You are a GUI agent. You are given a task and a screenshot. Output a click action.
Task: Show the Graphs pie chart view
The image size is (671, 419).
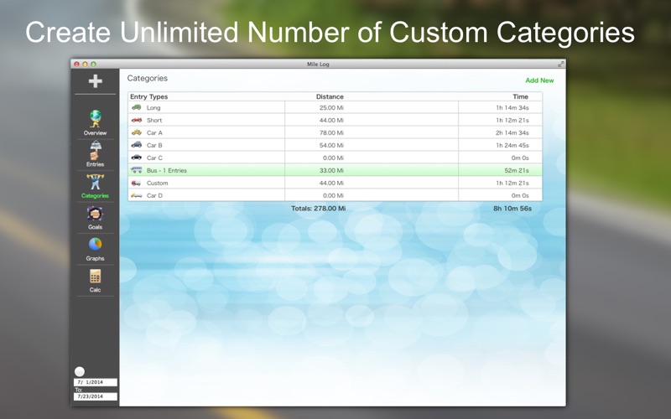pos(95,246)
